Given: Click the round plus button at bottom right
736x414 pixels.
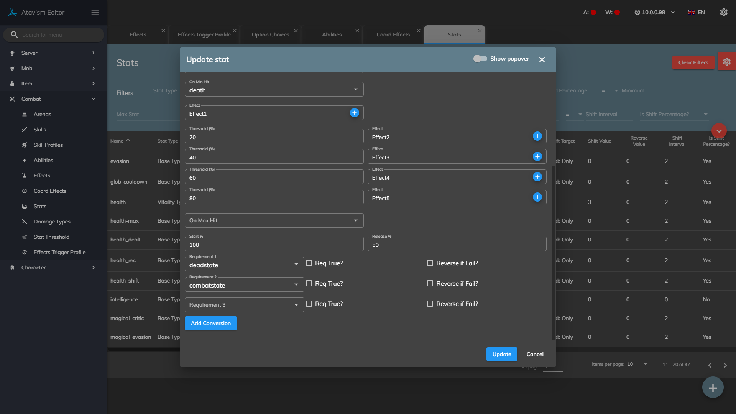Looking at the screenshot, I should [x=713, y=388].
